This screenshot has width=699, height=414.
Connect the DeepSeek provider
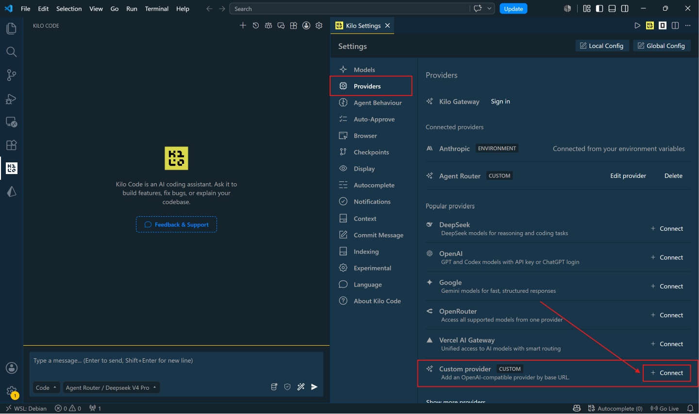pyautogui.click(x=667, y=228)
